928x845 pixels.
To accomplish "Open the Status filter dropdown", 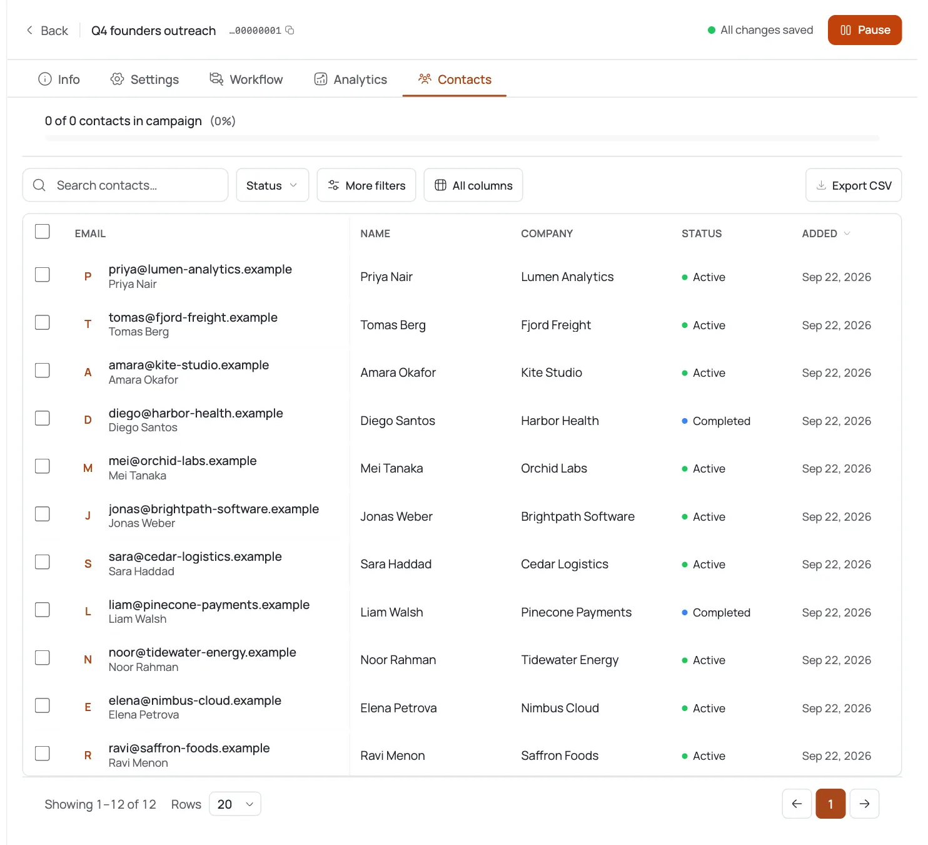I will (272, 185).
